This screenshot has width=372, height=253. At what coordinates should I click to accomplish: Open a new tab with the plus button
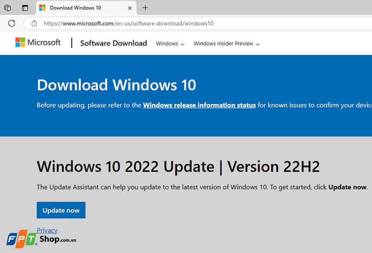click(145, 8)
